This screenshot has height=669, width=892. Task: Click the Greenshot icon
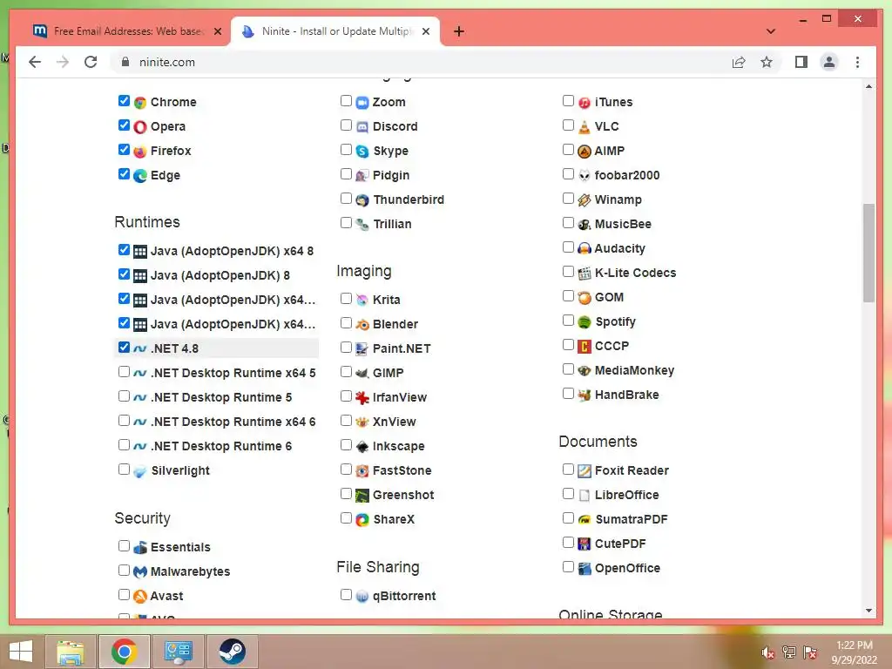(362, 496)
